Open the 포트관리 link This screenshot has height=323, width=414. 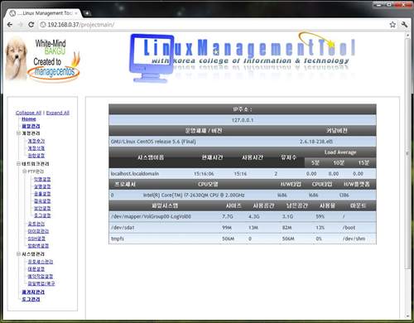[x=36, y=224]
